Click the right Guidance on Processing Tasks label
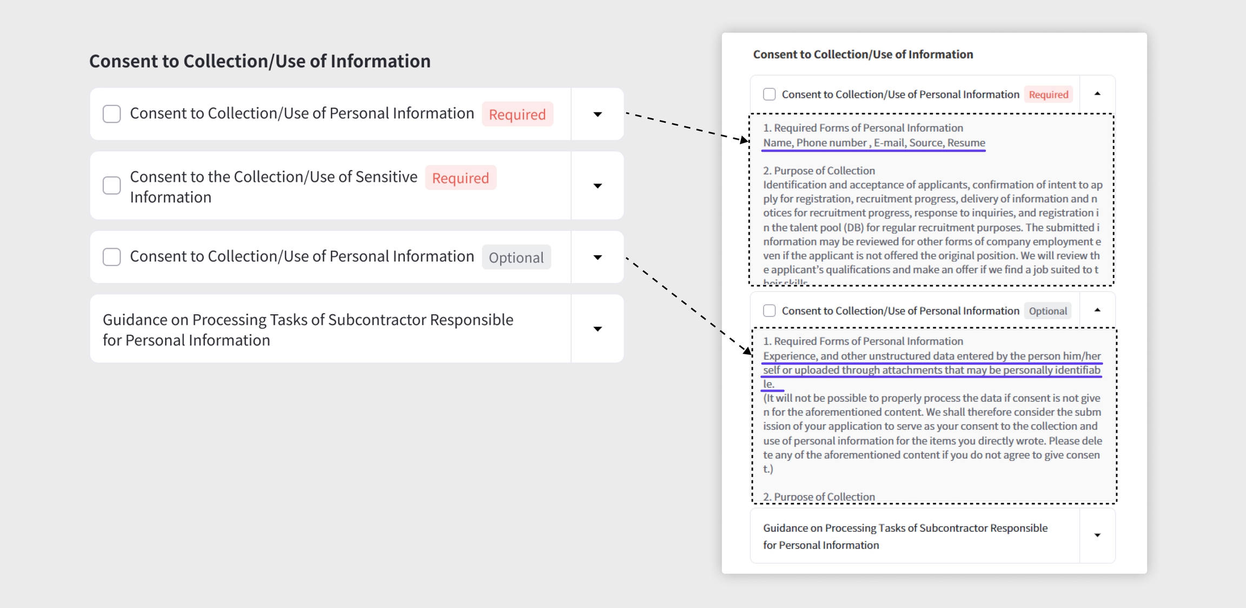Image resolution: width=1246 pixels, height=608 pixels. 905,536
